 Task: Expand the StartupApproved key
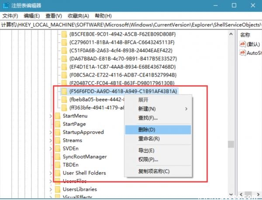pos(51,132)
